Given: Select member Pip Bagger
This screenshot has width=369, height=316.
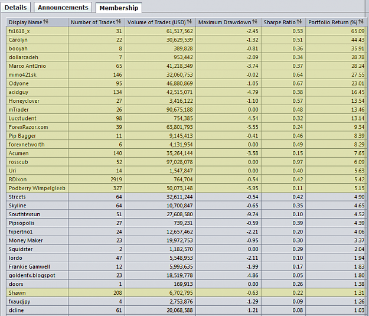Looking at the screenshot, I should (22, 136).
